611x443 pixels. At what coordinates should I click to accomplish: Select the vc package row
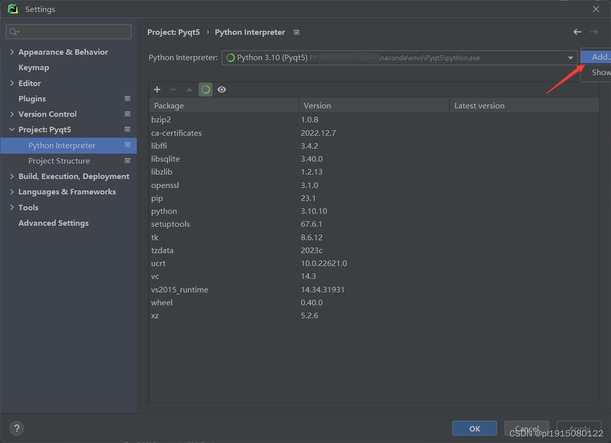coord(374,276)
